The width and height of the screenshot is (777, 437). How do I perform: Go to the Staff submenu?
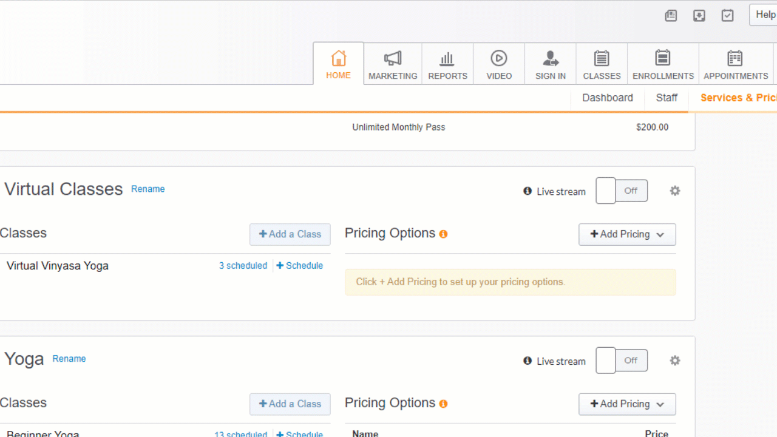pyautogui.click(x=667, y=98)
